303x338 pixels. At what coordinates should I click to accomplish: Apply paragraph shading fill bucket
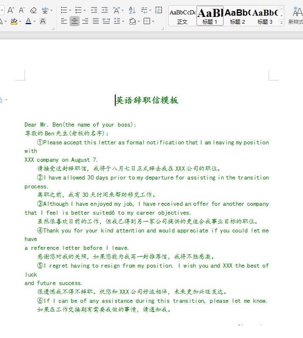pyautogui.click(x=132, y=21)
